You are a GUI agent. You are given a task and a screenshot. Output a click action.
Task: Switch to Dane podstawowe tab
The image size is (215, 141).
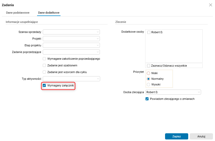tap(18, 13)
